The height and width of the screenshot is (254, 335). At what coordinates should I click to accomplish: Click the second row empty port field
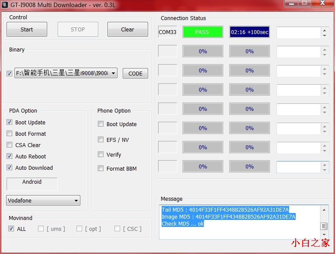[x=168, y=51]
